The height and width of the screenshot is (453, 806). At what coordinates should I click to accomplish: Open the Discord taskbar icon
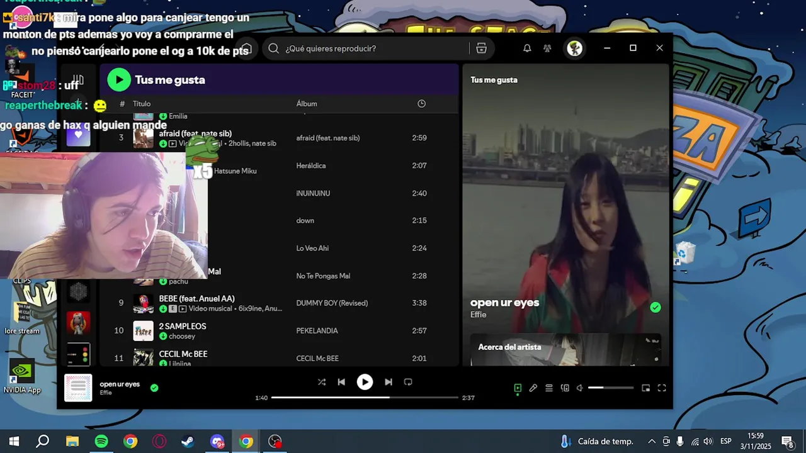coord(217,441)
